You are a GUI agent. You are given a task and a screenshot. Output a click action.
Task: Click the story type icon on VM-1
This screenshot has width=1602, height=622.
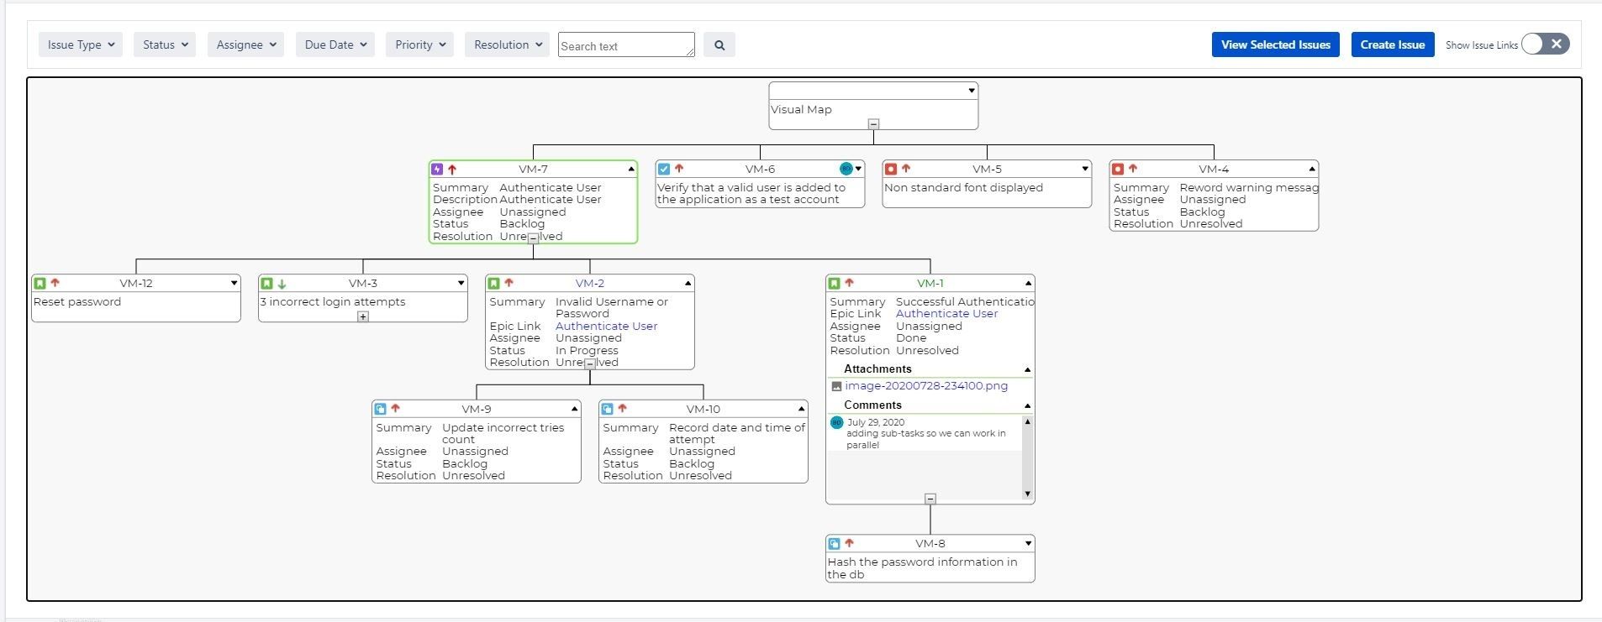(x=834, y=284)
